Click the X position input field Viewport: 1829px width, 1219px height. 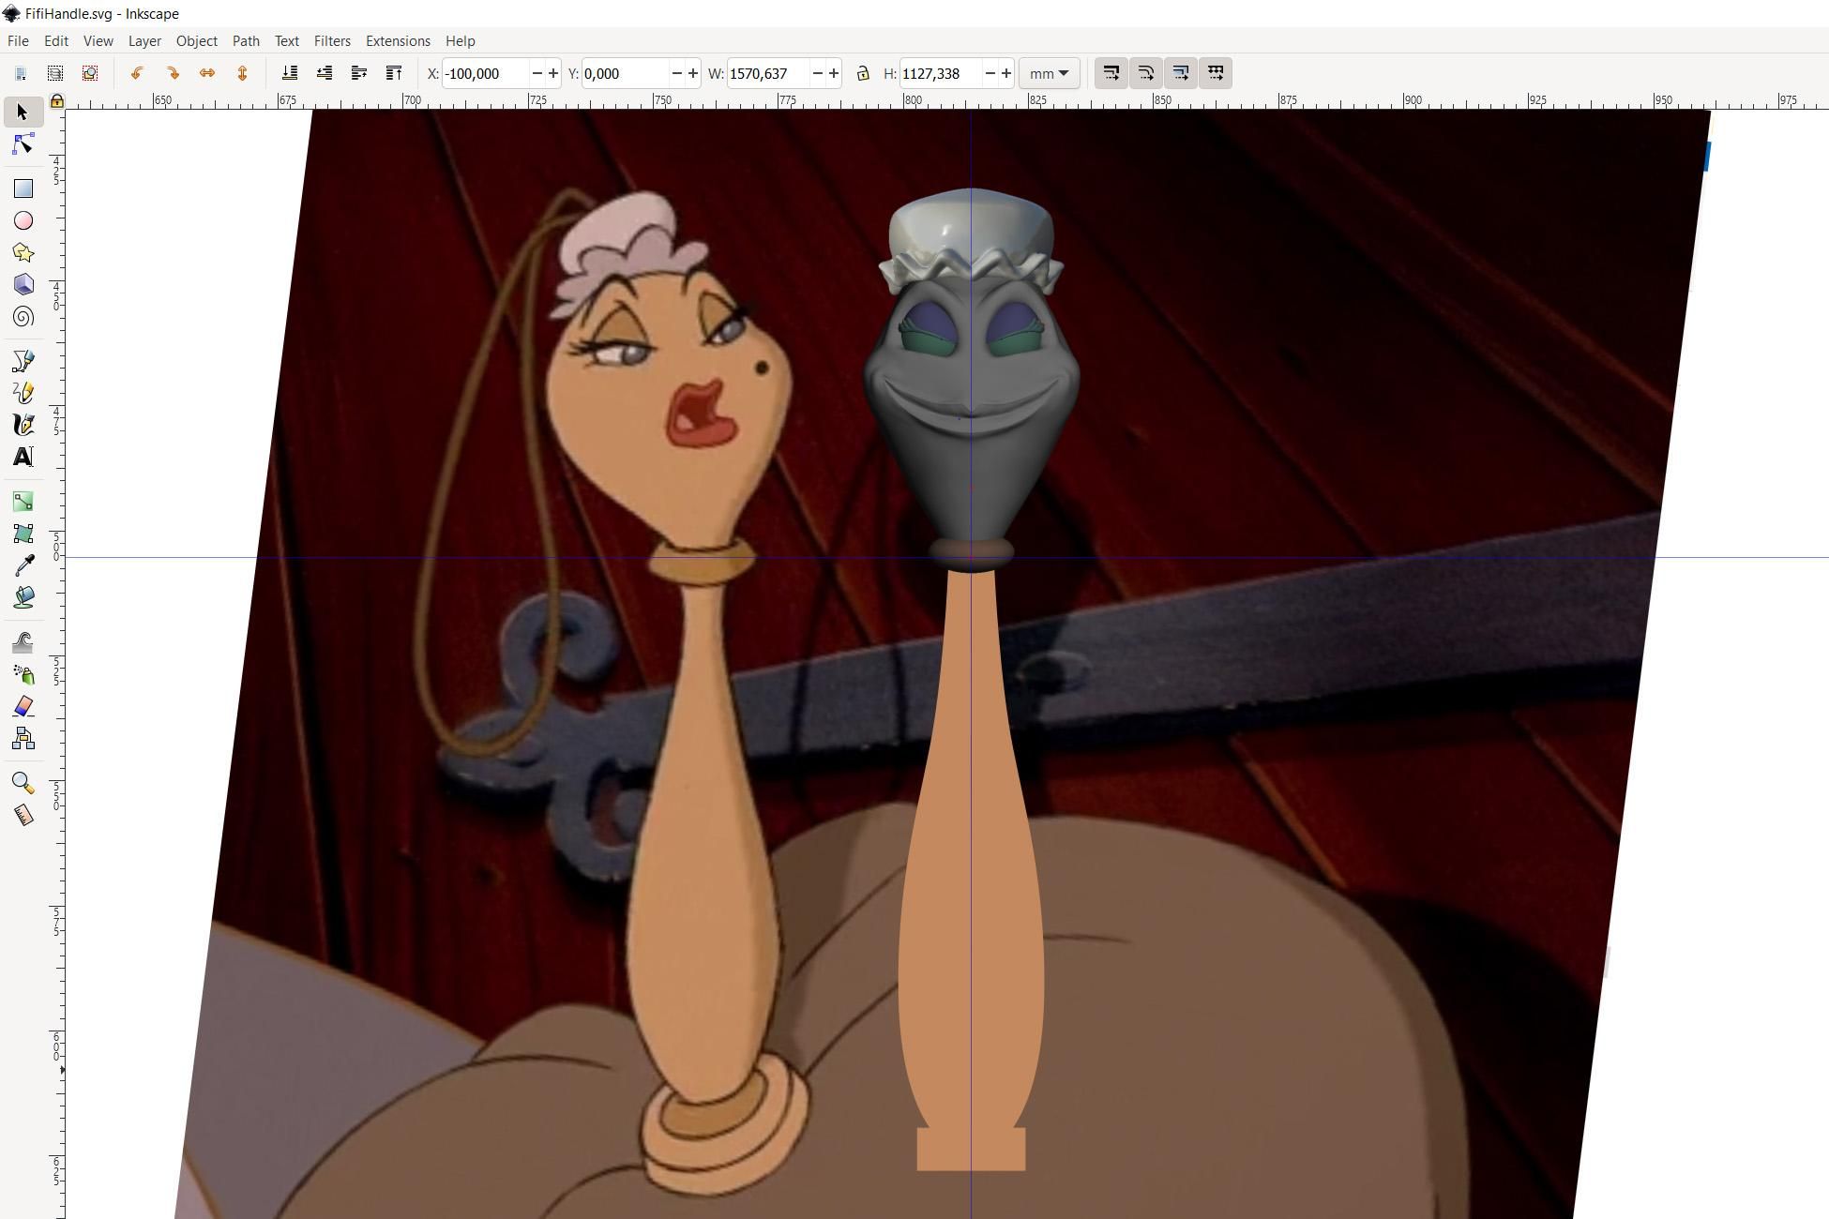click(x=485, y=73)
